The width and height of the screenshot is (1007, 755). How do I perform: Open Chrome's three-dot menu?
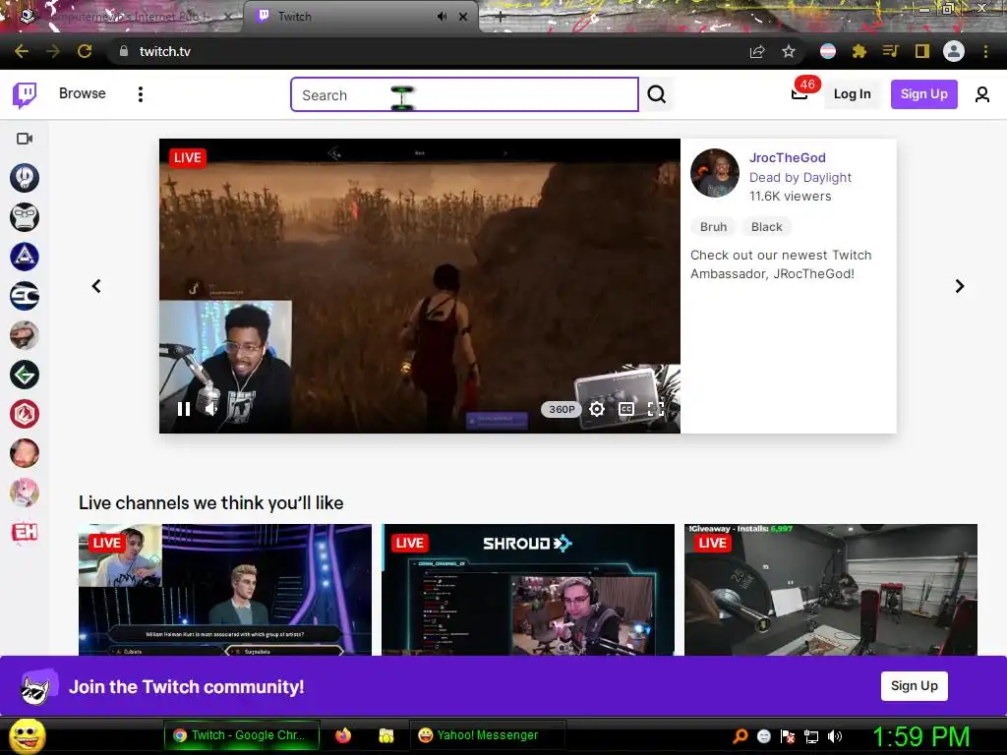[985, 51]
